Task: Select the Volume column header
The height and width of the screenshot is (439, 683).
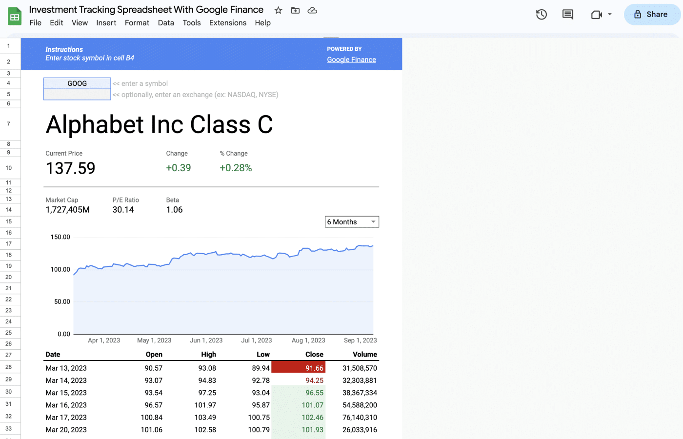Action: tap(365, 355)
